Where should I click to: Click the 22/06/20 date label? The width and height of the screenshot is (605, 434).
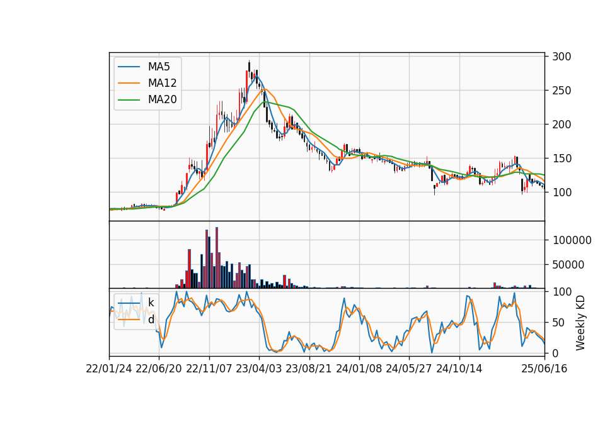pos(159,369)
